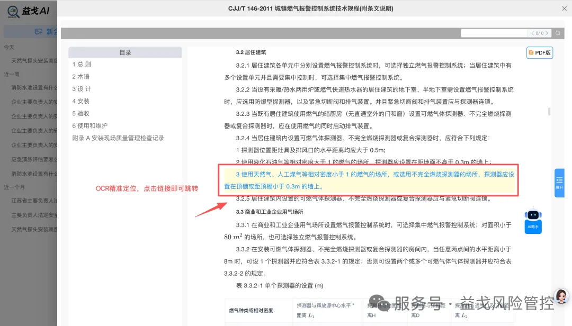
Task: Click the search magnifier icon in toolbar
Action: pyautogui.click(x=558, y=33)
